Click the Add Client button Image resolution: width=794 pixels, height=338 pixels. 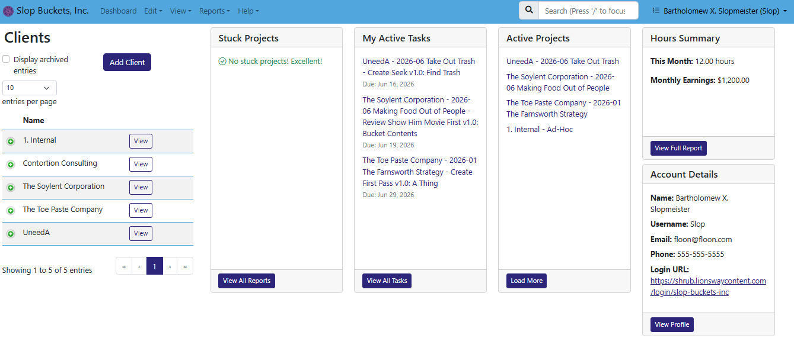point(127,62)
